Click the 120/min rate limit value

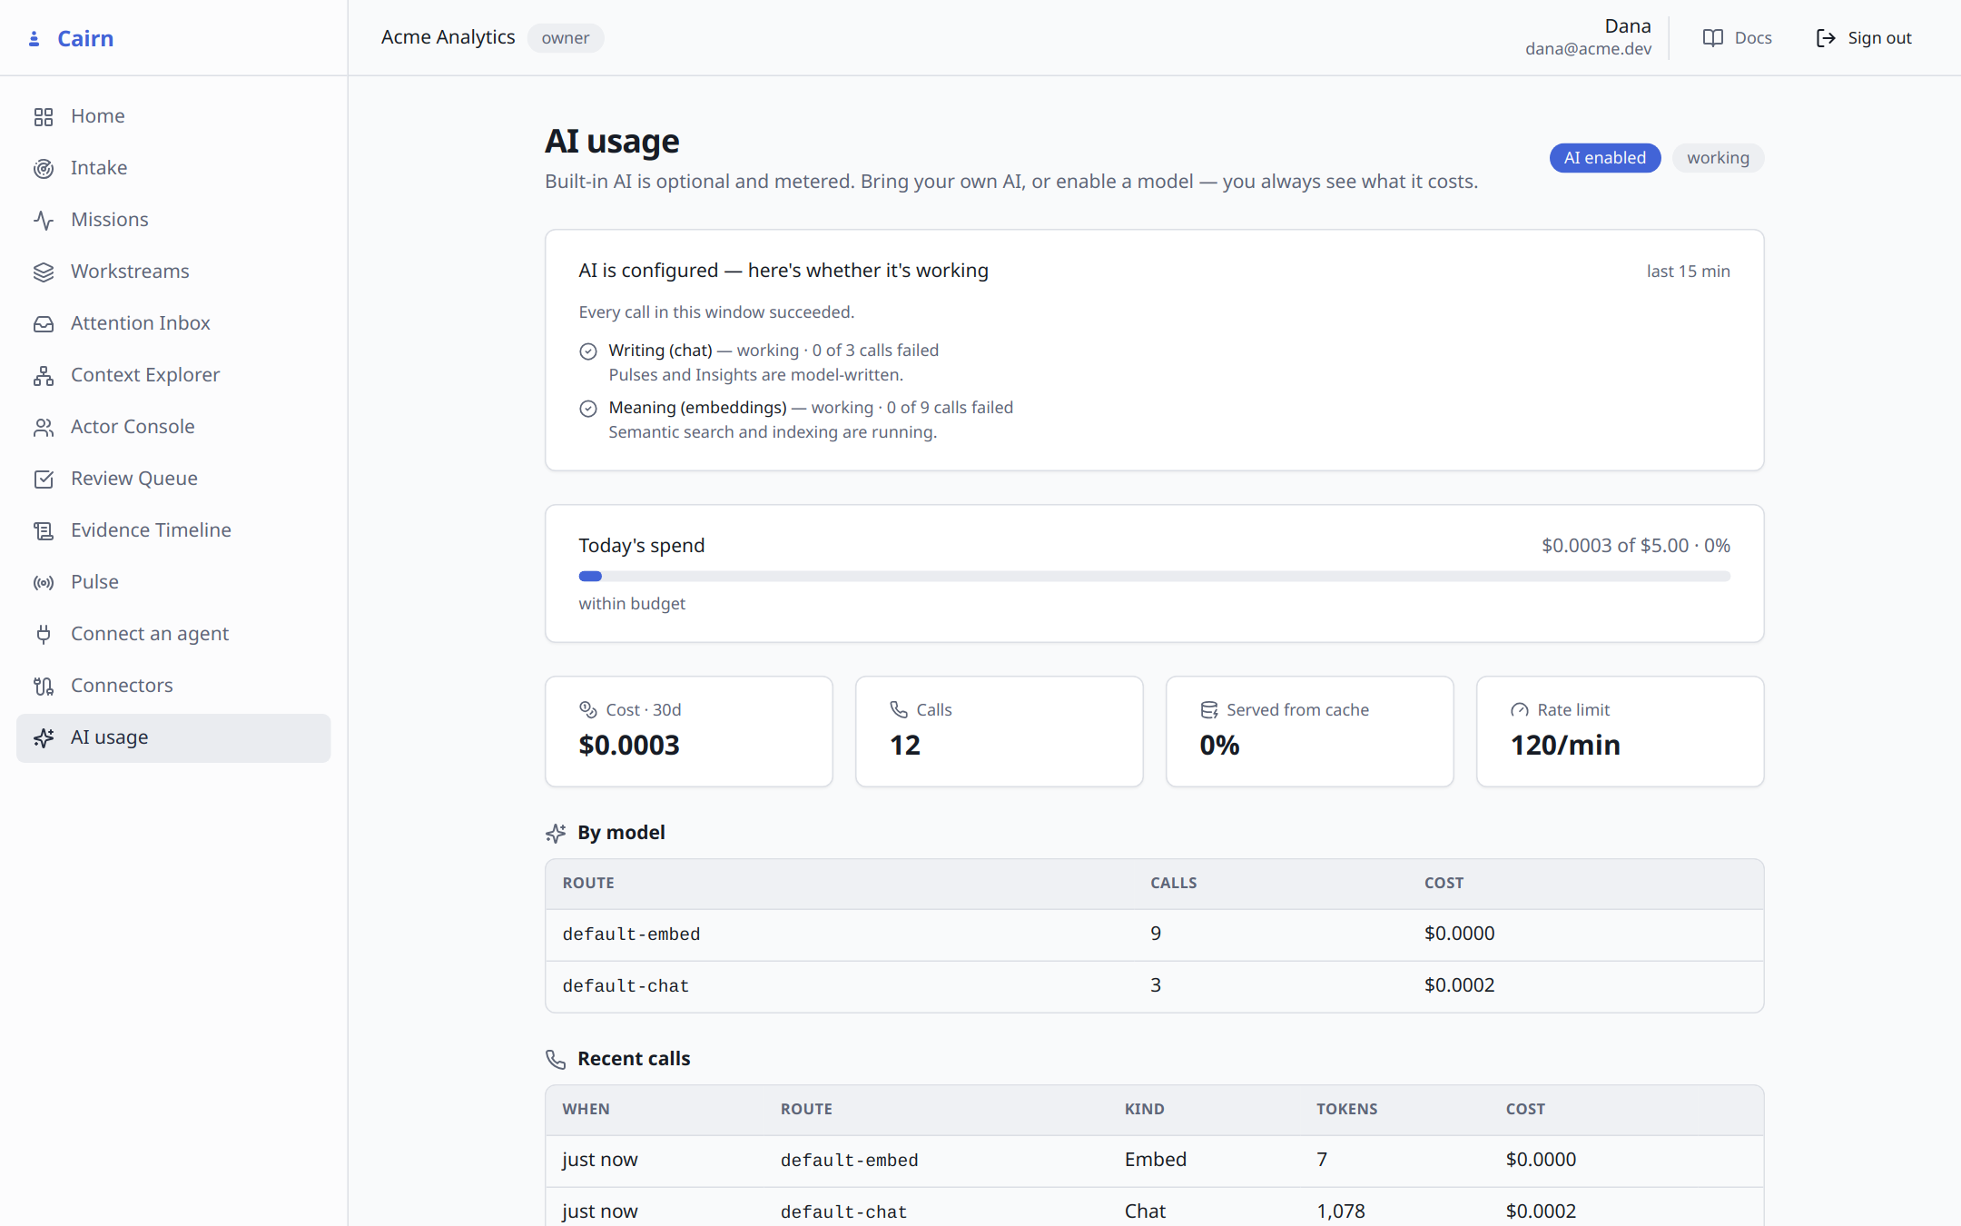[1565, 746]
